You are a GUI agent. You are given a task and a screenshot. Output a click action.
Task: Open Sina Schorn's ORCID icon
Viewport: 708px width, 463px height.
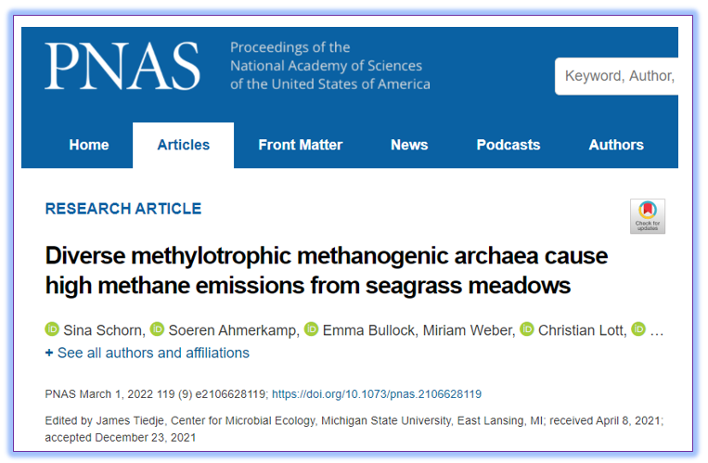coord(52,328)
